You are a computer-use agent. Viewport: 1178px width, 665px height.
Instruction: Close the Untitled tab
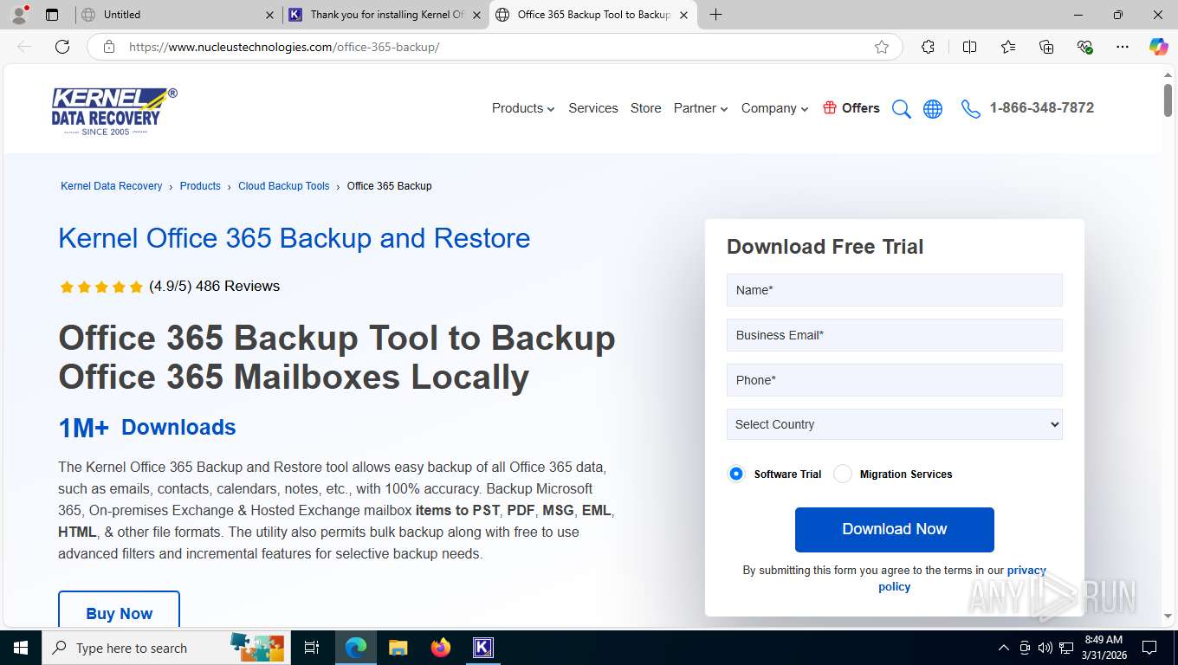[x=269, y=15]
